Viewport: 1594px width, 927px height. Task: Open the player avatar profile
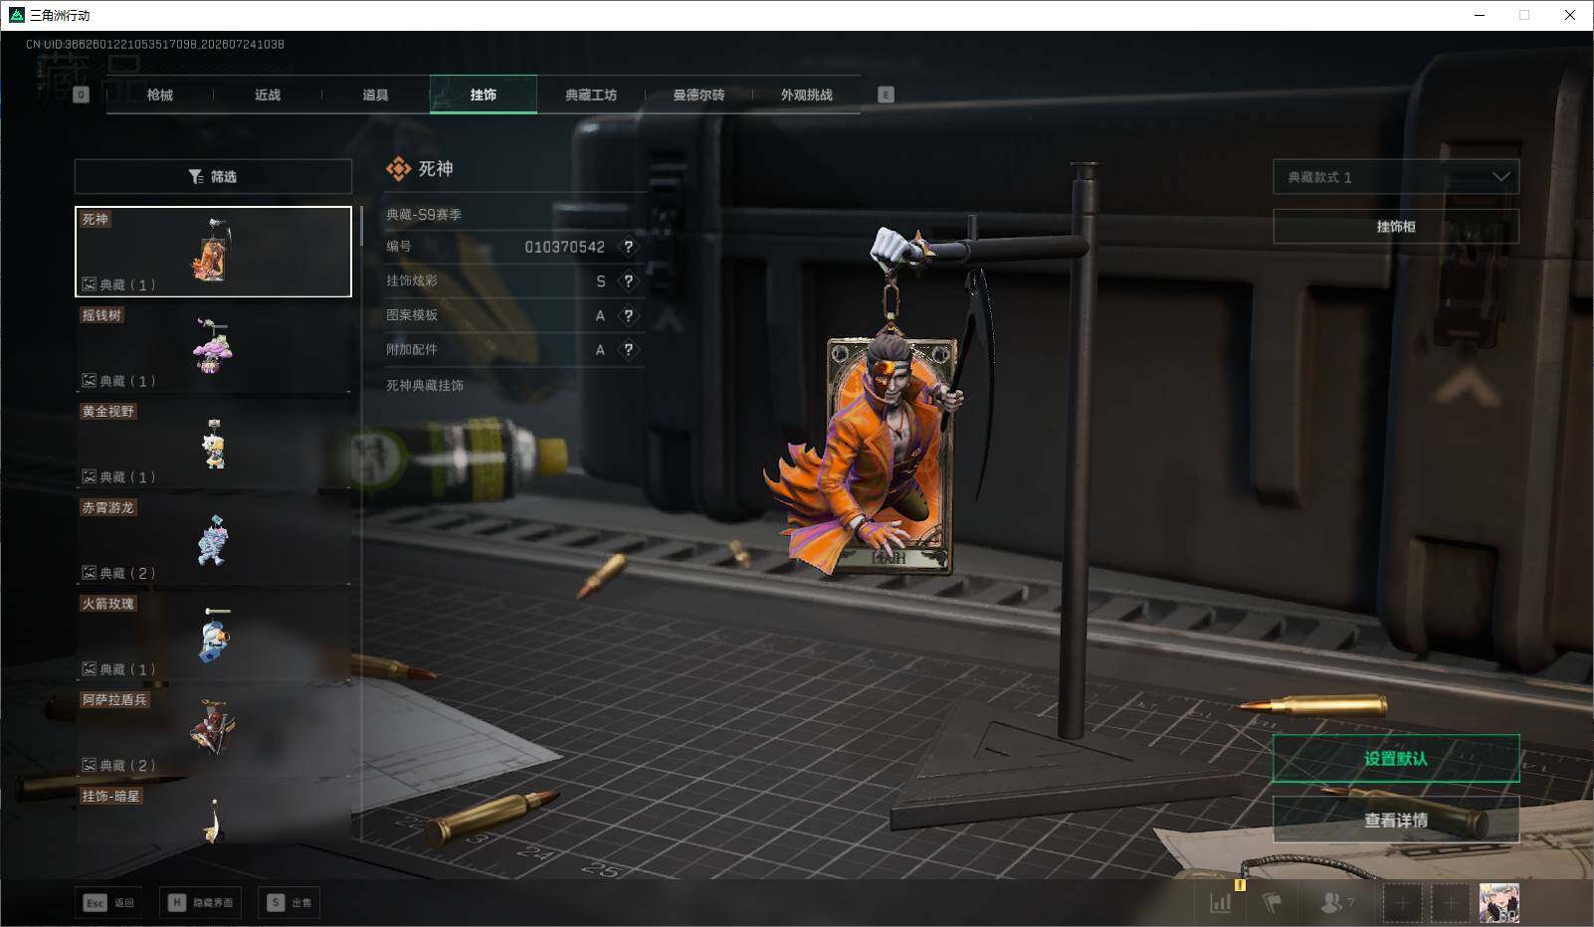coord(1498,903)
